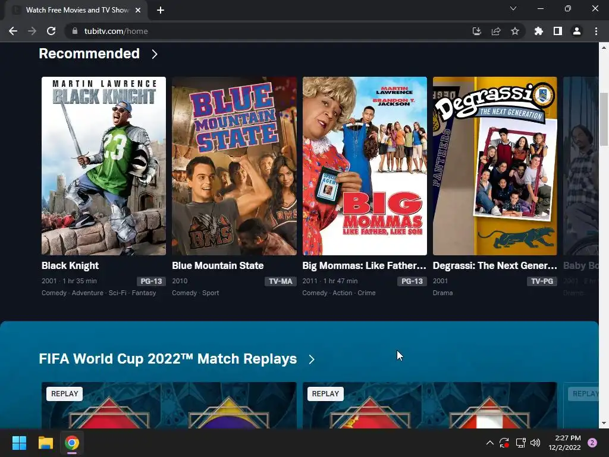609x457 pixels.
Task: Open the Recommended heading
Action: (x=89, y=54)
